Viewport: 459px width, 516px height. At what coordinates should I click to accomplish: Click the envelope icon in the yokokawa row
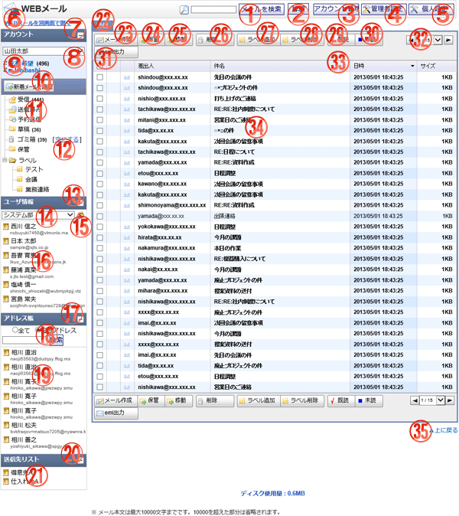click(x=127, y=227)
